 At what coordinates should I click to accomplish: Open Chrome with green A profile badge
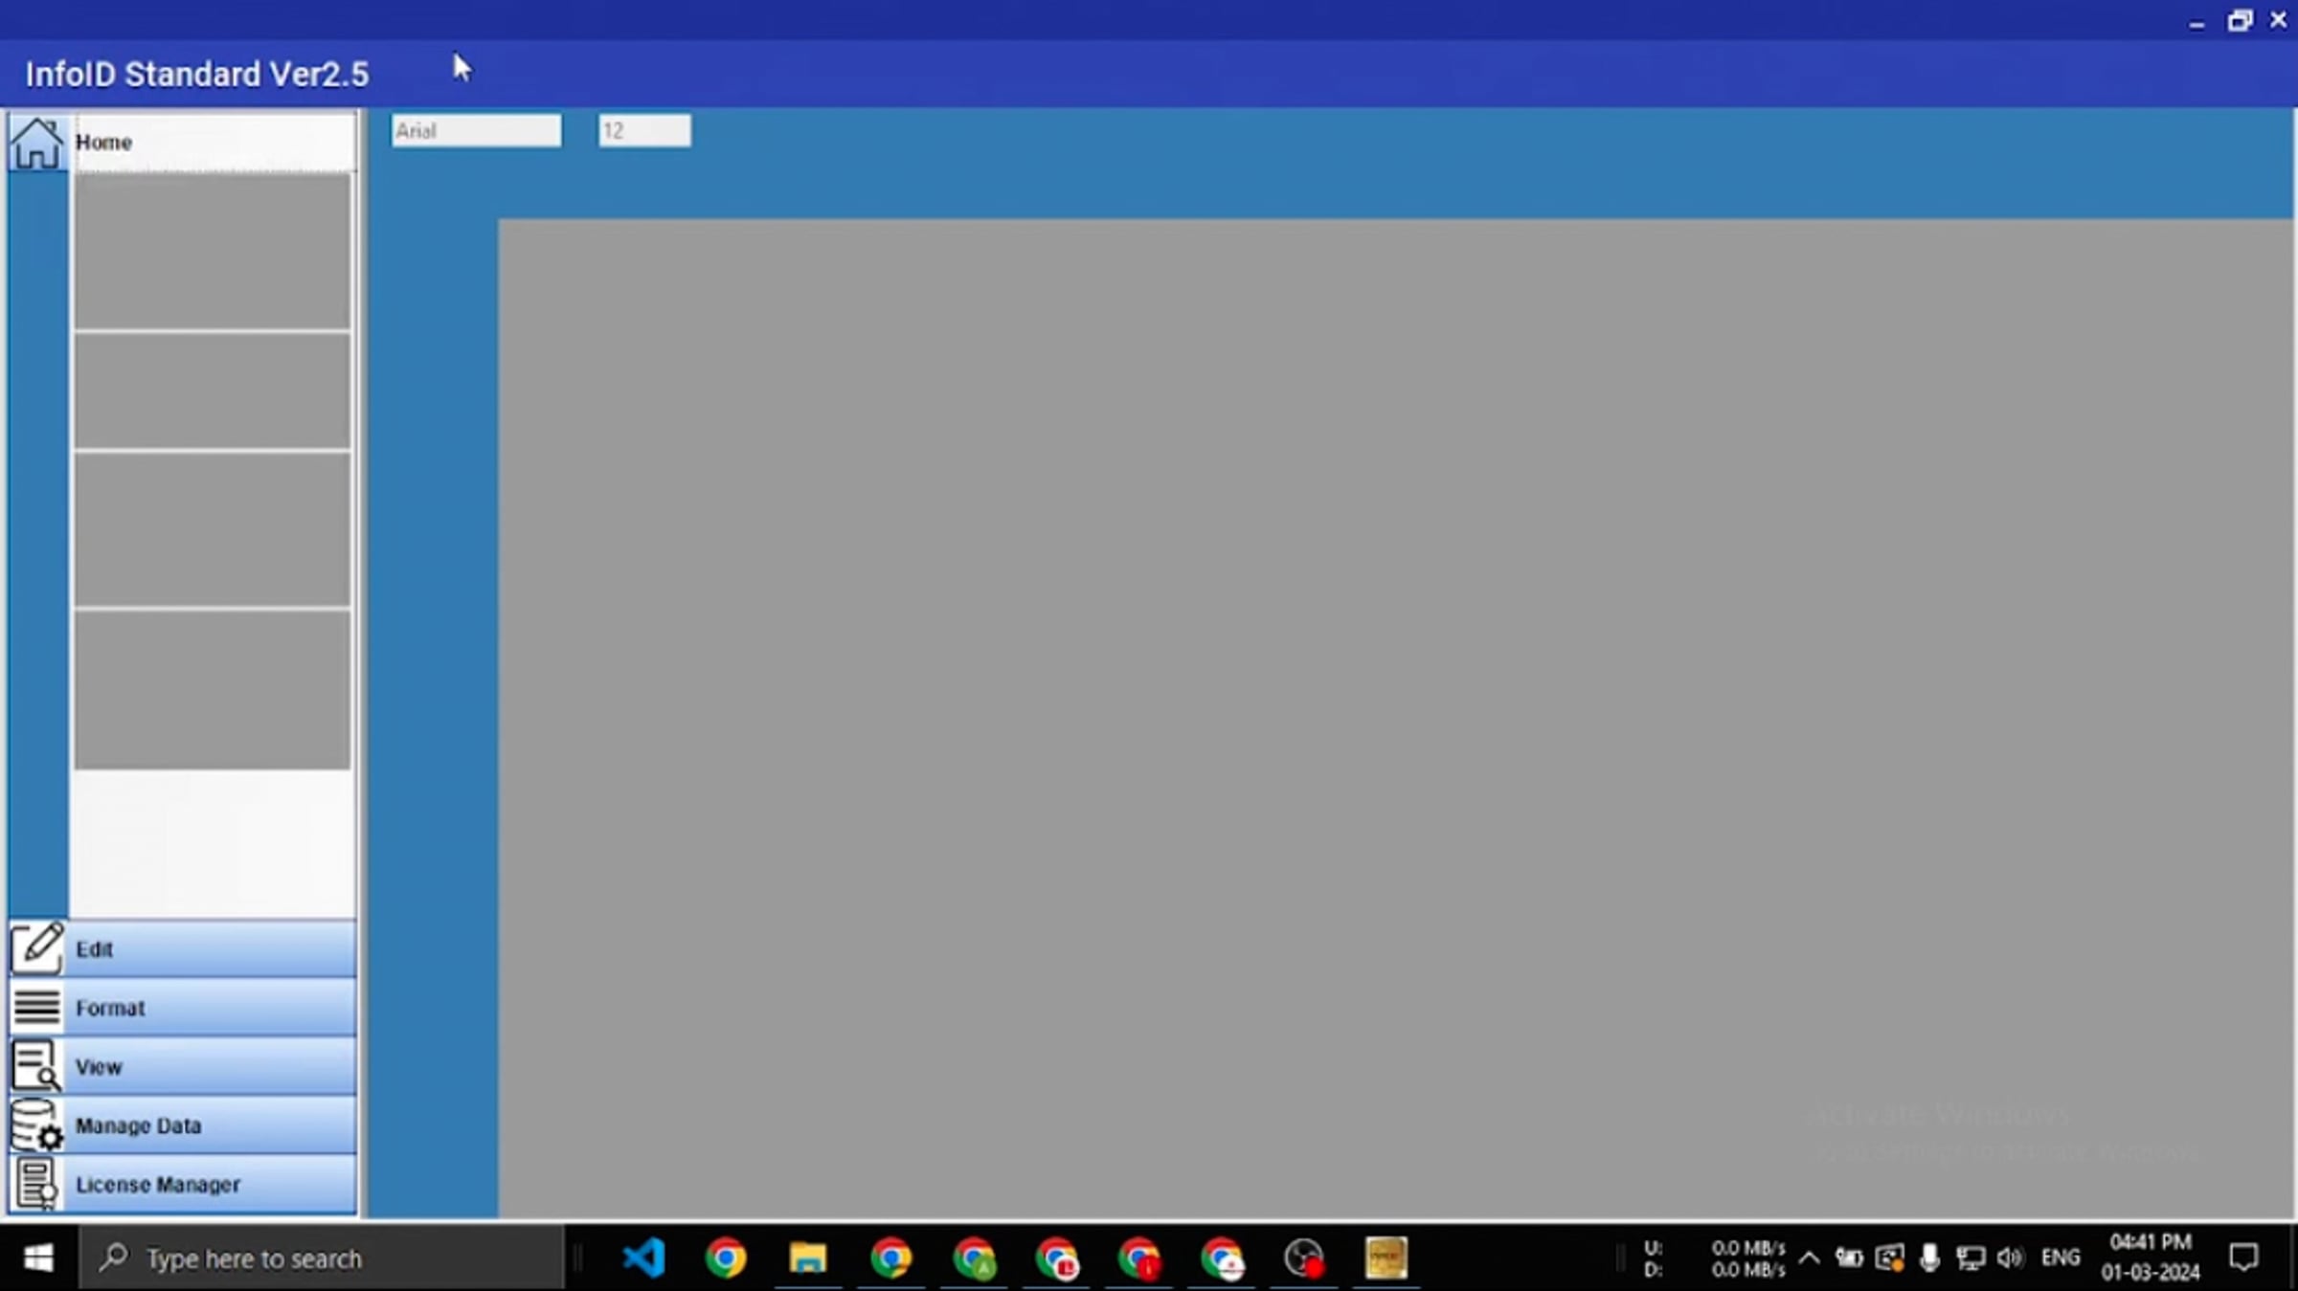974,1258
